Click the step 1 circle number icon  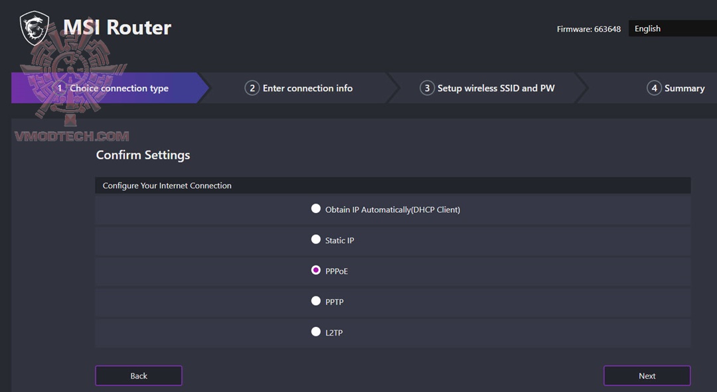pyautogui.click(x=60, y=88)
